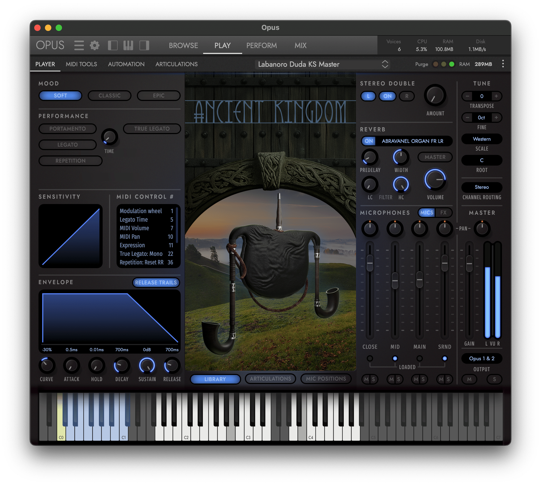
Task: Click the Reverb HC filter knob
Action: tap(401, 185)
